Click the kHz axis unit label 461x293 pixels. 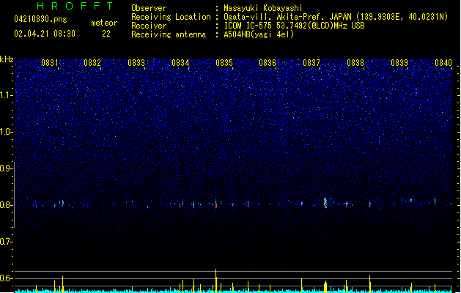(7, 59)
